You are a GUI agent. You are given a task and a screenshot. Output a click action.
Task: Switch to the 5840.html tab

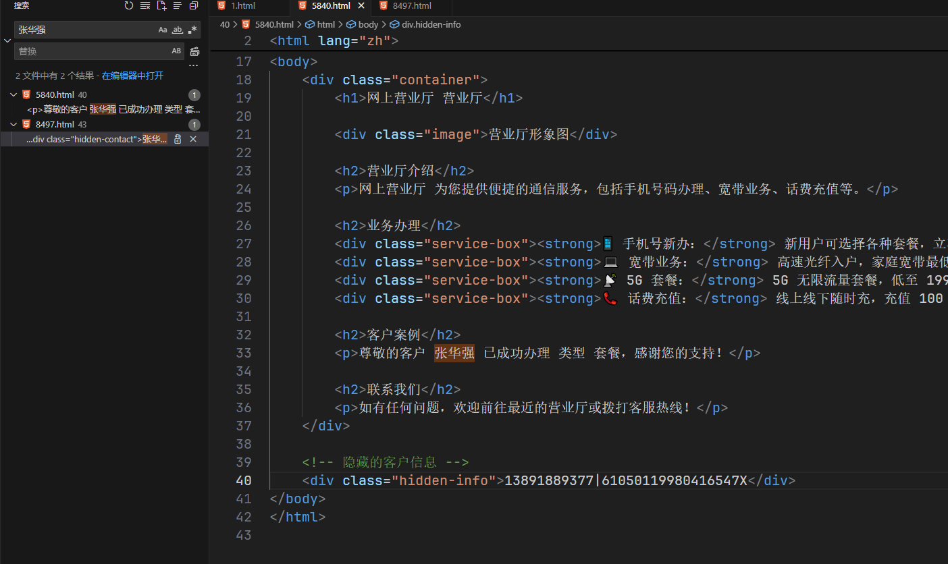click(331, 5)
